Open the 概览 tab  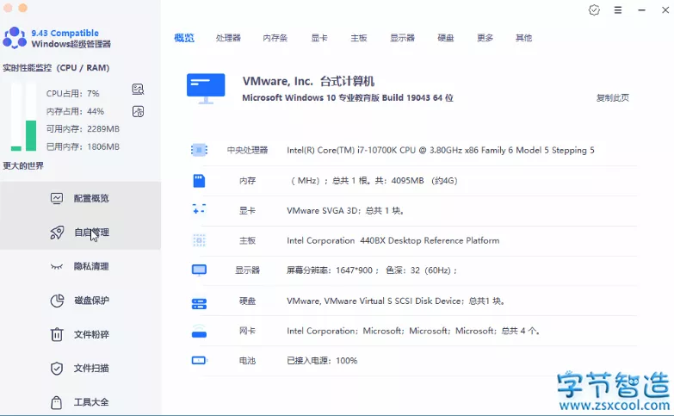[x=184, y=38]
